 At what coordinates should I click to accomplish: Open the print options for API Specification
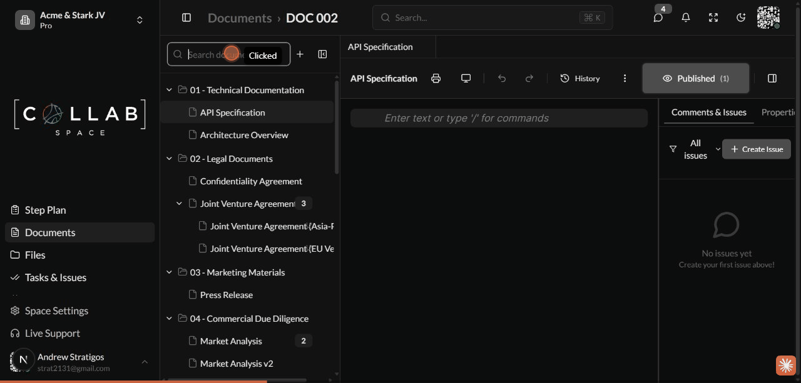pyautogui.click(x=436, y=78)
